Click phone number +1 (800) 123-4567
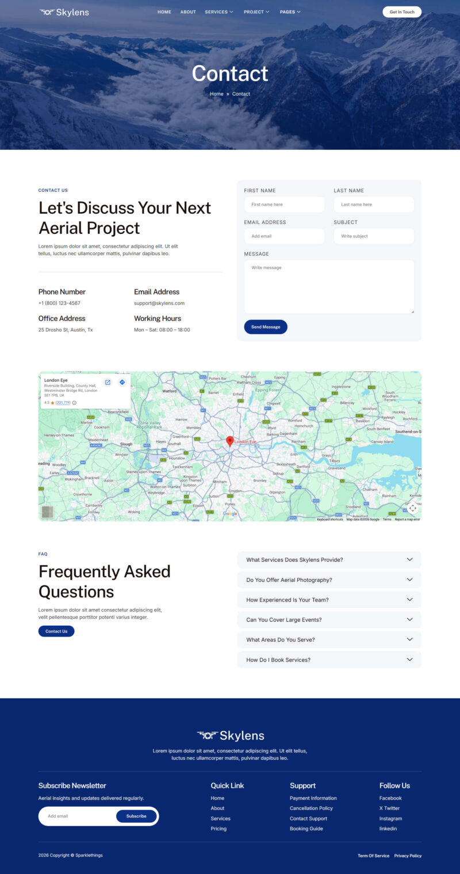This screenshot has width=460, height=874. [x=59, y=303]
